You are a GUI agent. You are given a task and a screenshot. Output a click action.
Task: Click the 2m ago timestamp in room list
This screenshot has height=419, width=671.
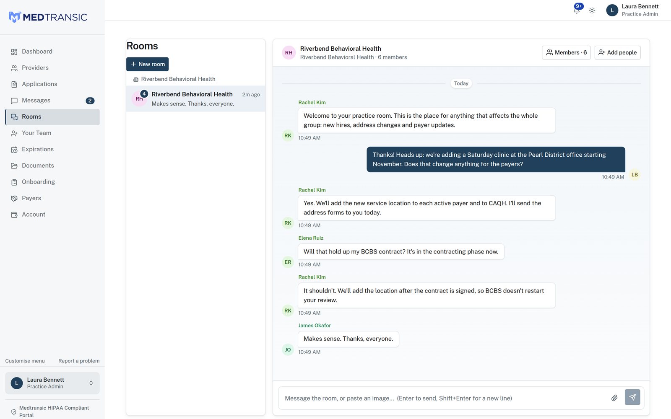pyautogui.click(x=251, y=95)
